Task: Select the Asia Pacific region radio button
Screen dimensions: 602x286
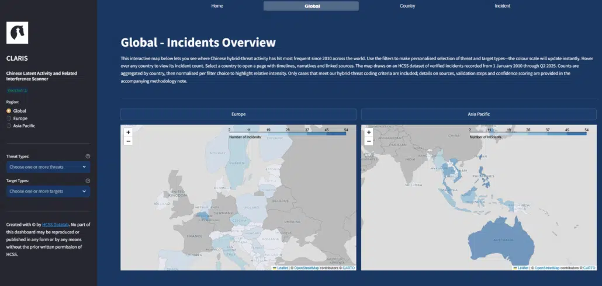Action: [x=9, y=125]
